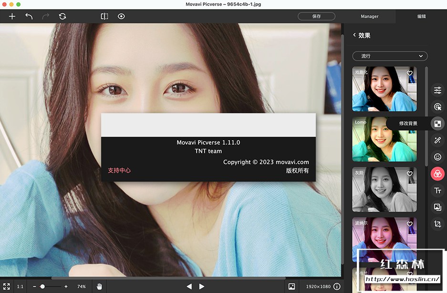This screenshot has width=447, height=293.
Task: Click the reset changes circular arrows icon
Action: pyautogui.click(x=62, y=16)
